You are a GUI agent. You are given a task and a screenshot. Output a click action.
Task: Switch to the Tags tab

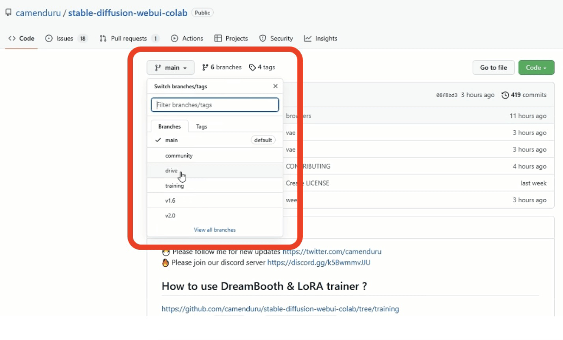[x=201, y=127]
